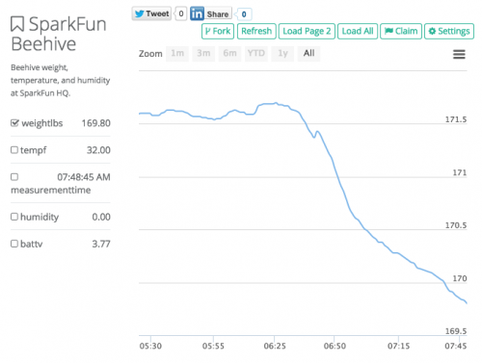Open the chart hamburger context menu
Viewport: 482px width, 363px height.
pos(459,54)
